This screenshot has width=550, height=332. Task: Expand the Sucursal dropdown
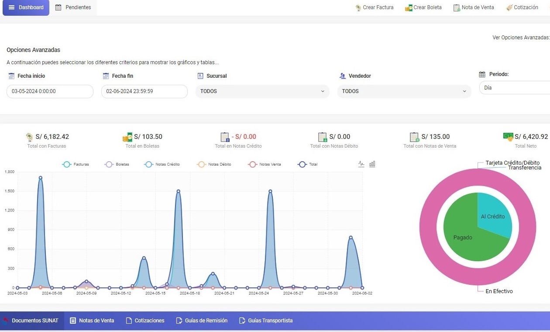click(262, 91)
